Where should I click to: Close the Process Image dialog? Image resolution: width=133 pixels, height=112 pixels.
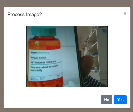pos(125,14)
